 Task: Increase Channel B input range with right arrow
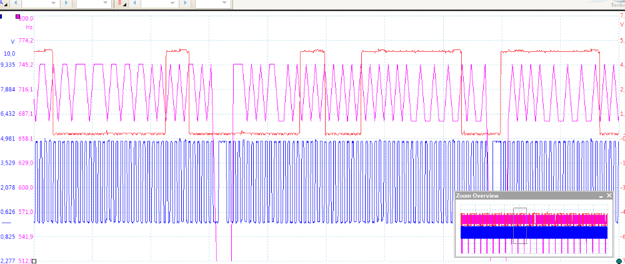point(186,4)
